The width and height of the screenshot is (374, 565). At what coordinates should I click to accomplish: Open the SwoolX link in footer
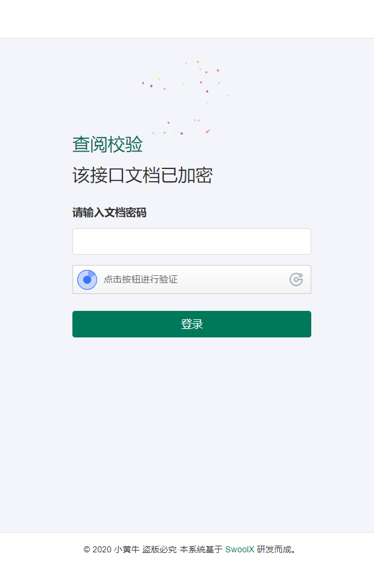coord(239,549)
